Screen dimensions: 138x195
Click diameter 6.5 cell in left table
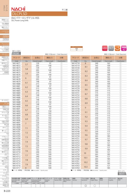click(26, 101)
